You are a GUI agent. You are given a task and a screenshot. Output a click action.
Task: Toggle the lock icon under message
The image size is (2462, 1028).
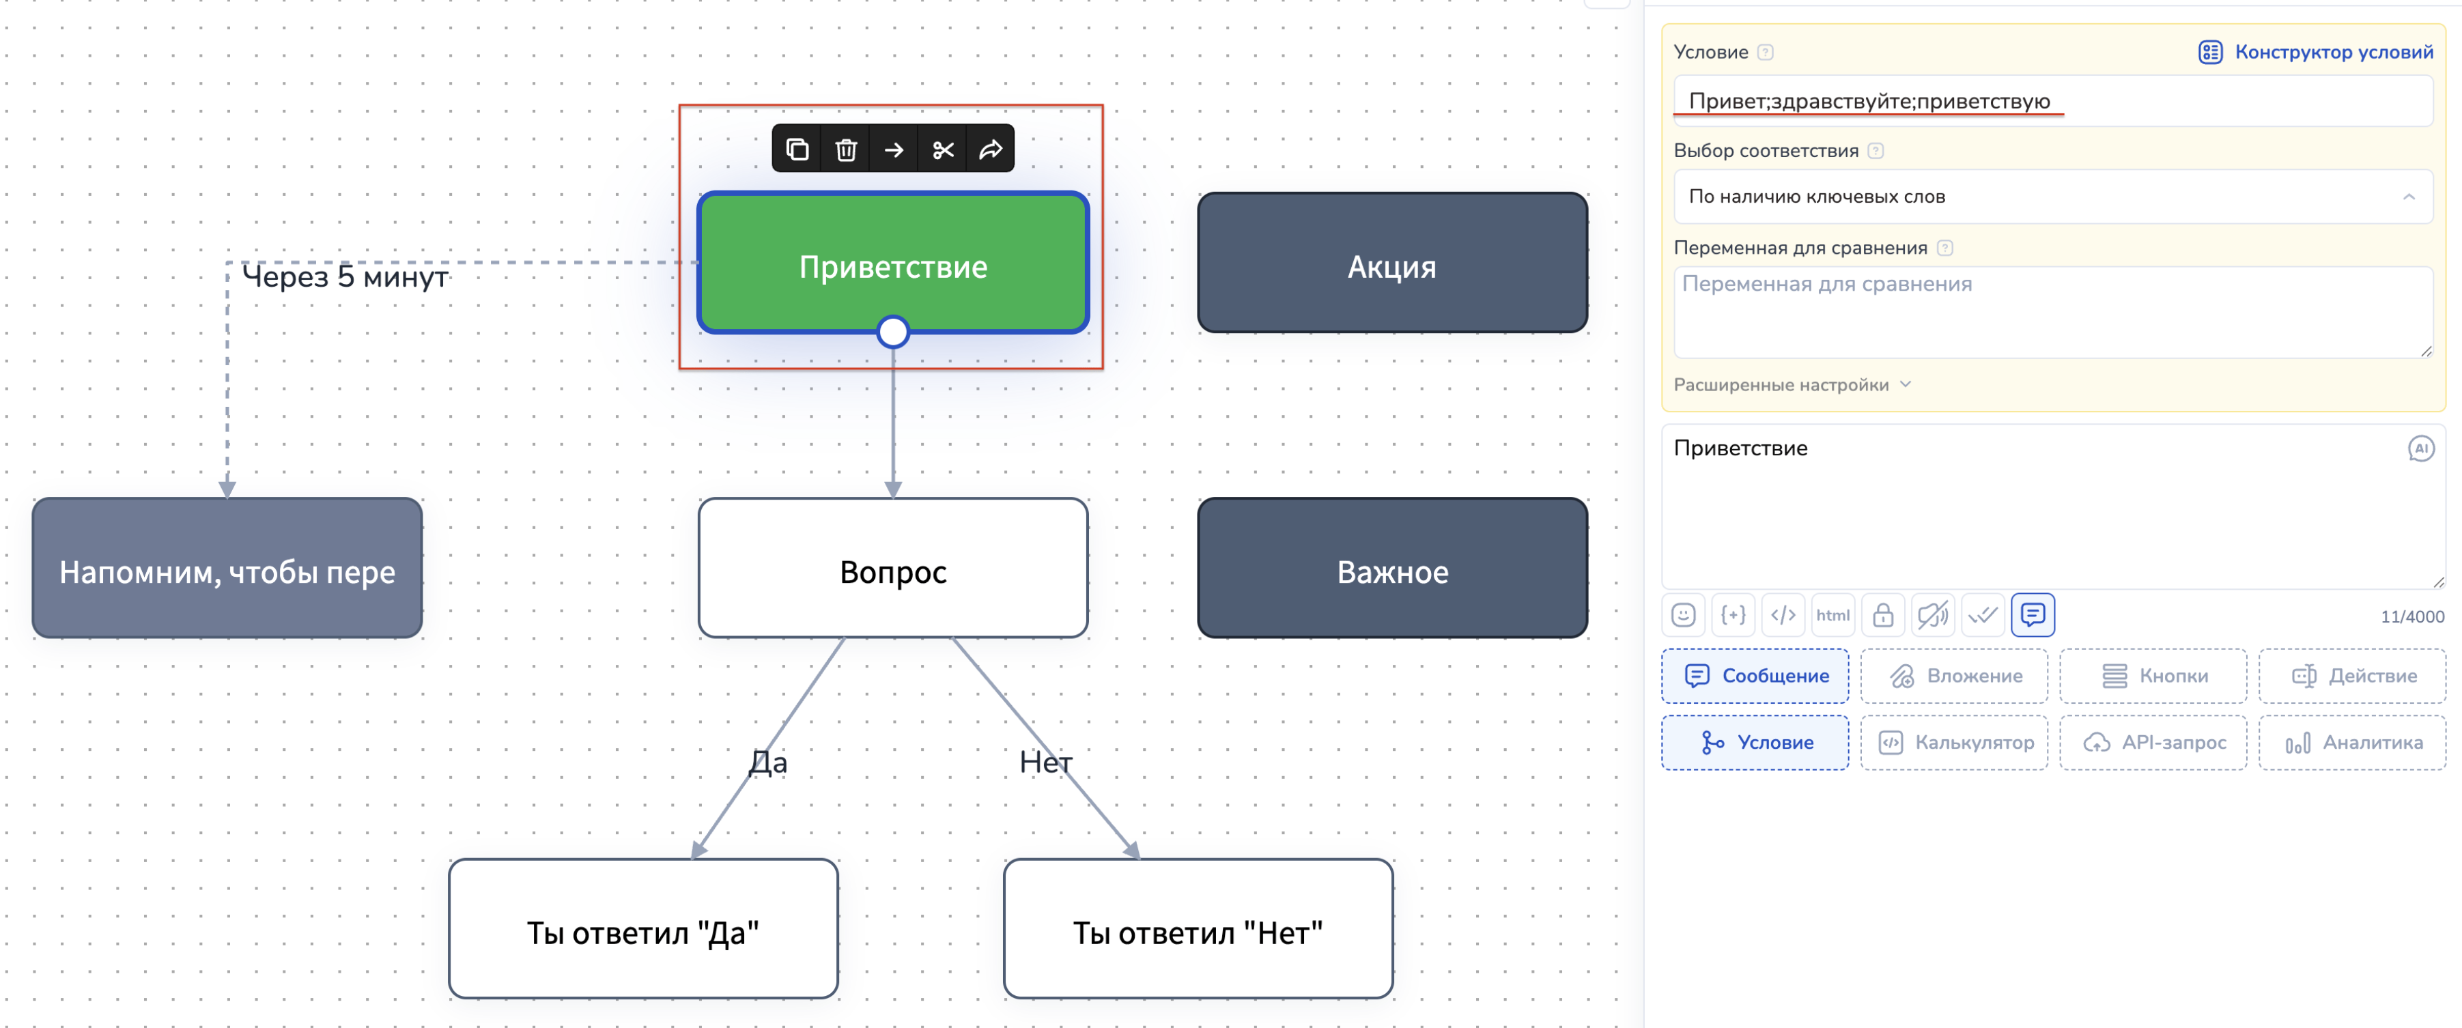[x=1883, y=615]
